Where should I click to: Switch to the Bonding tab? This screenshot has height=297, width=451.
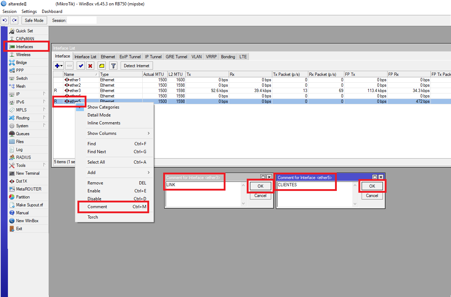(x=228, y=57)
